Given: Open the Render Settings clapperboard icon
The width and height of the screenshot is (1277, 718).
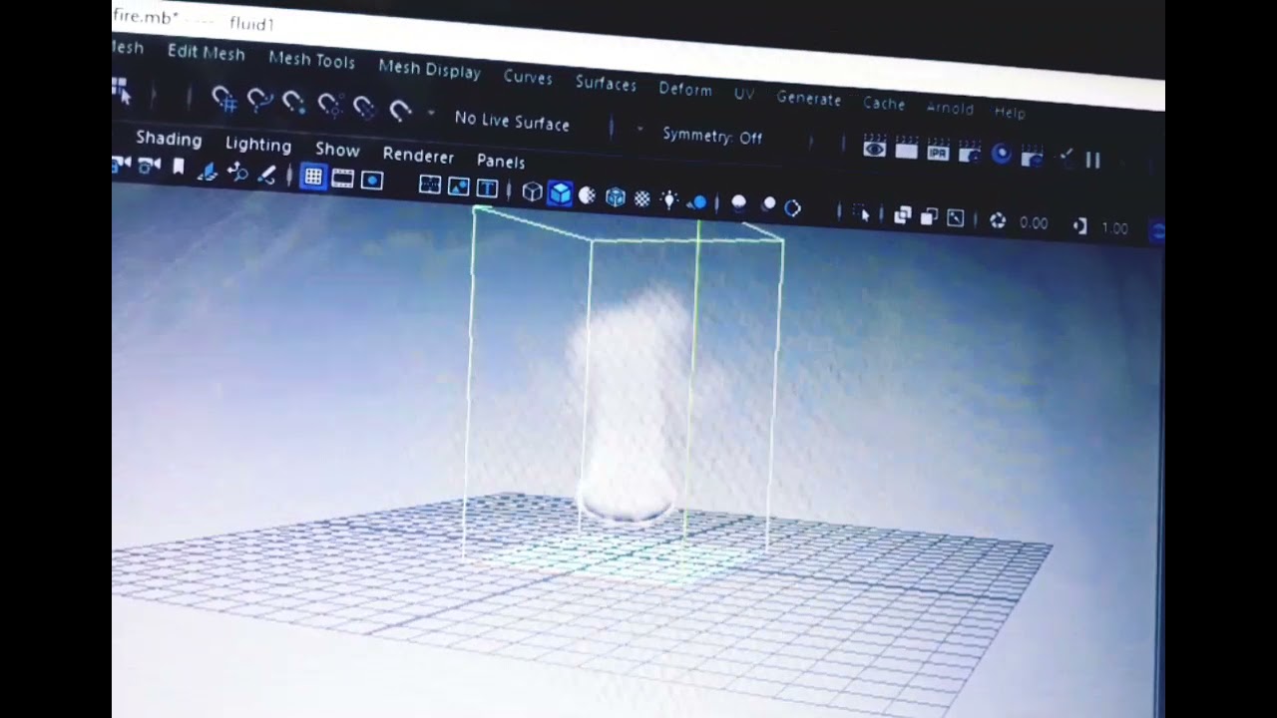Looking at the screenshot, I should (970, 153).
